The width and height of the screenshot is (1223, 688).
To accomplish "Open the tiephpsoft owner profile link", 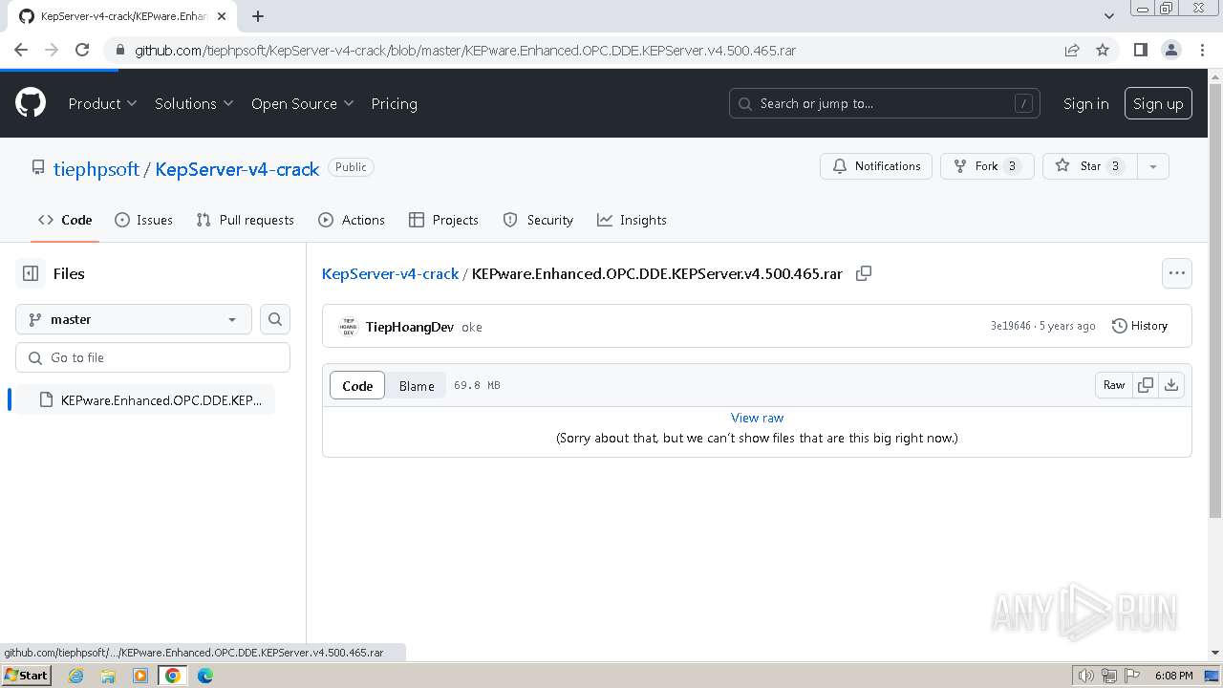I will click(97, 169).
